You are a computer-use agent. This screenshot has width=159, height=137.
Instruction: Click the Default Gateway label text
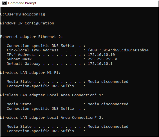click(24, 64)
